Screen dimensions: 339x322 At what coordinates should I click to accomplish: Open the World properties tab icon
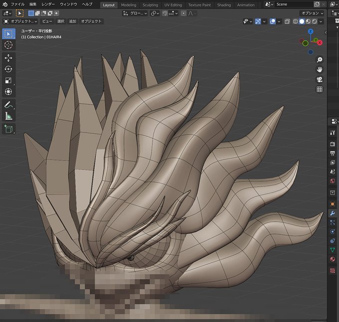pos(333,181)
